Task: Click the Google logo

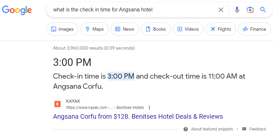Action: click(x=17, y=10)
